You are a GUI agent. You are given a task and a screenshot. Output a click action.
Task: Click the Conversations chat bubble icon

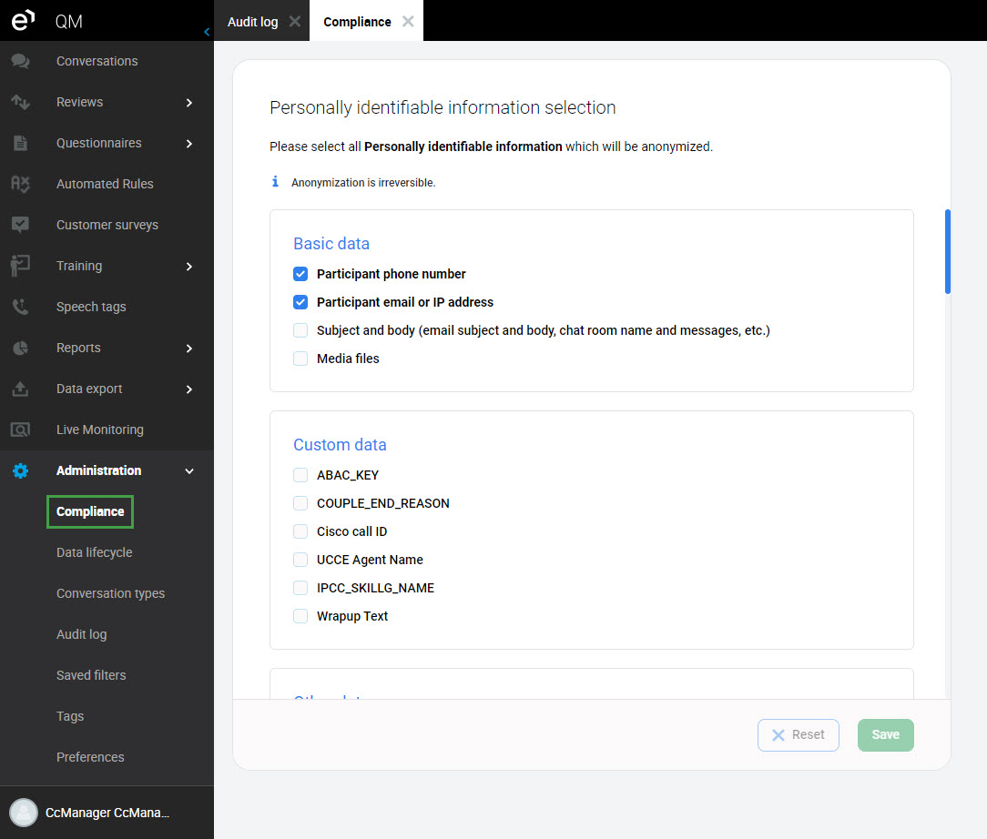pyautogui.click(x=20, y=61)
